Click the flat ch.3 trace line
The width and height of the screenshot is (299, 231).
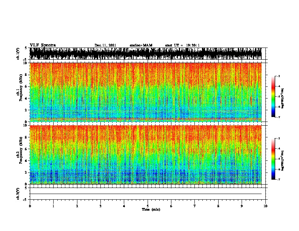(146, 194)
